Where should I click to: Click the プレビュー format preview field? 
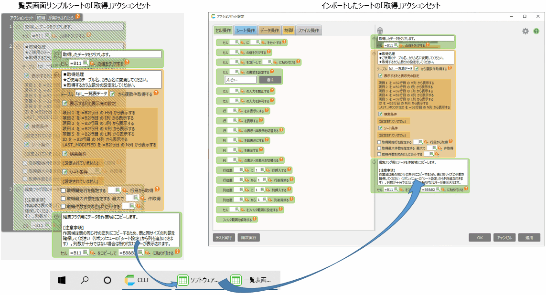[241, 80]
